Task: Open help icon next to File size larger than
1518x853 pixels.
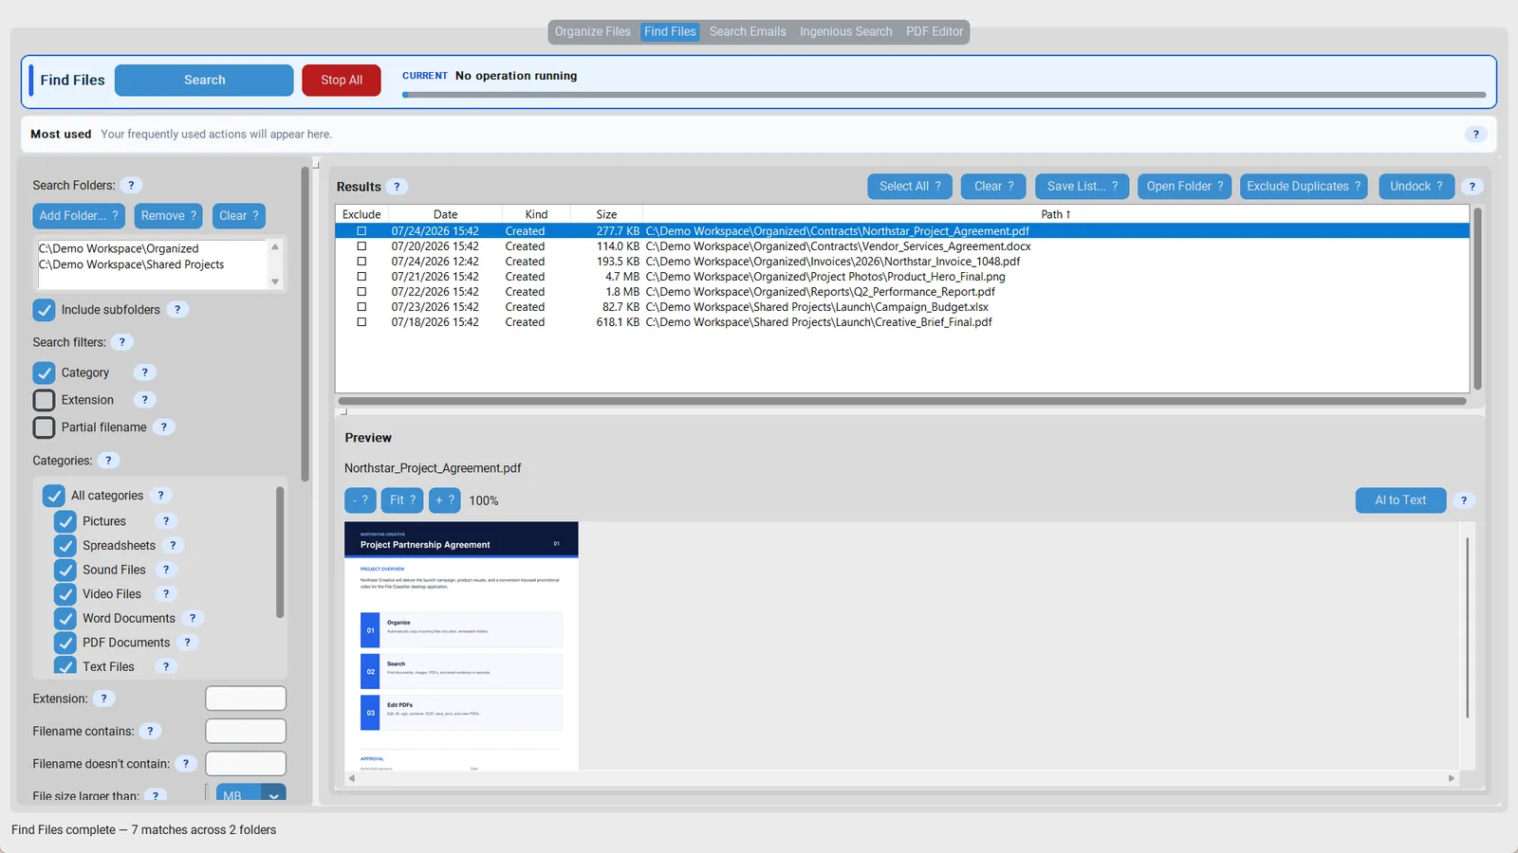Action: coord(156,796)
